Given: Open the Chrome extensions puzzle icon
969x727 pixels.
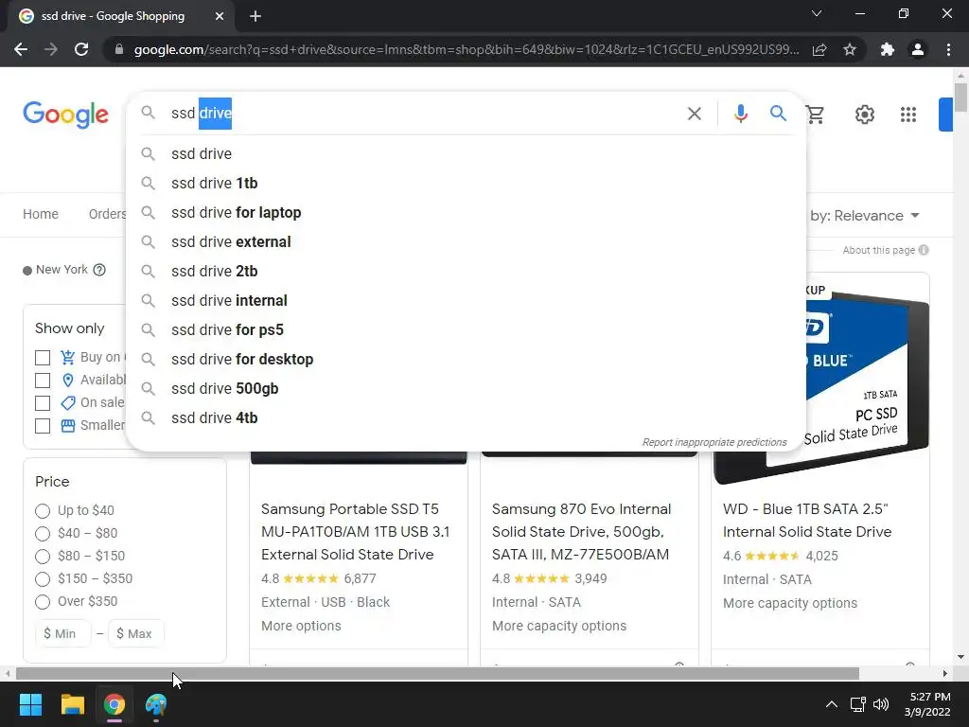Looking at the screenshot, I should tap(888, 49).
